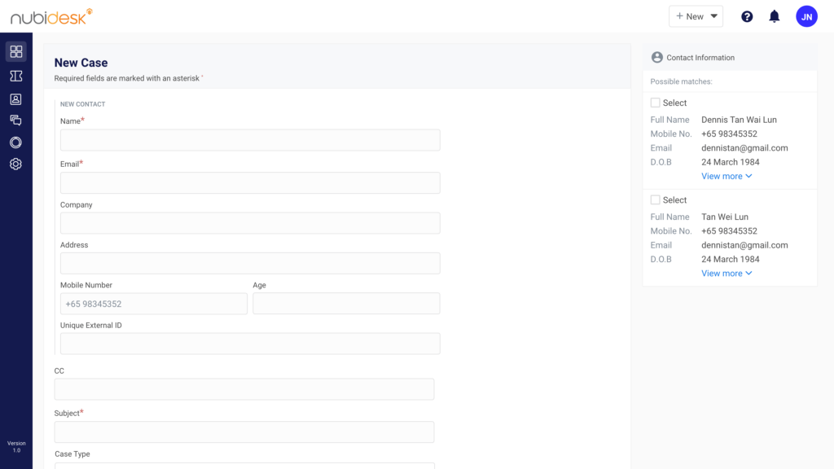Expand View more for Tan Wei Lun
834x469 pixels.
point(726,274)
